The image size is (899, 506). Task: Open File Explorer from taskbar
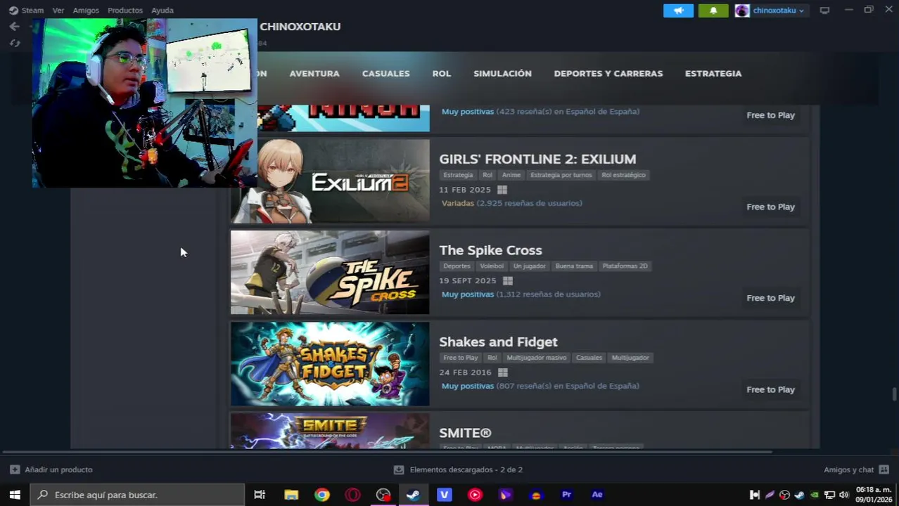click(x=291, y=495)
